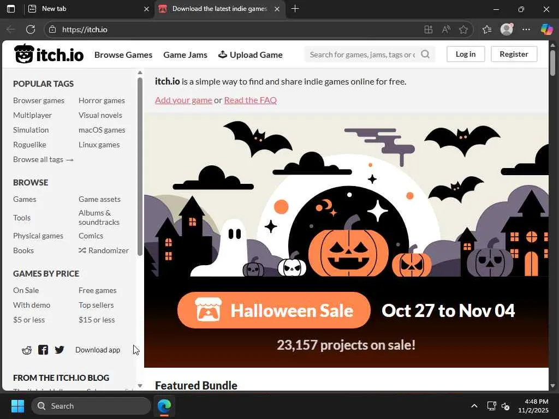Close the itch.io browser tab
The height and width of the screenshot is (419, 559).
277,9
